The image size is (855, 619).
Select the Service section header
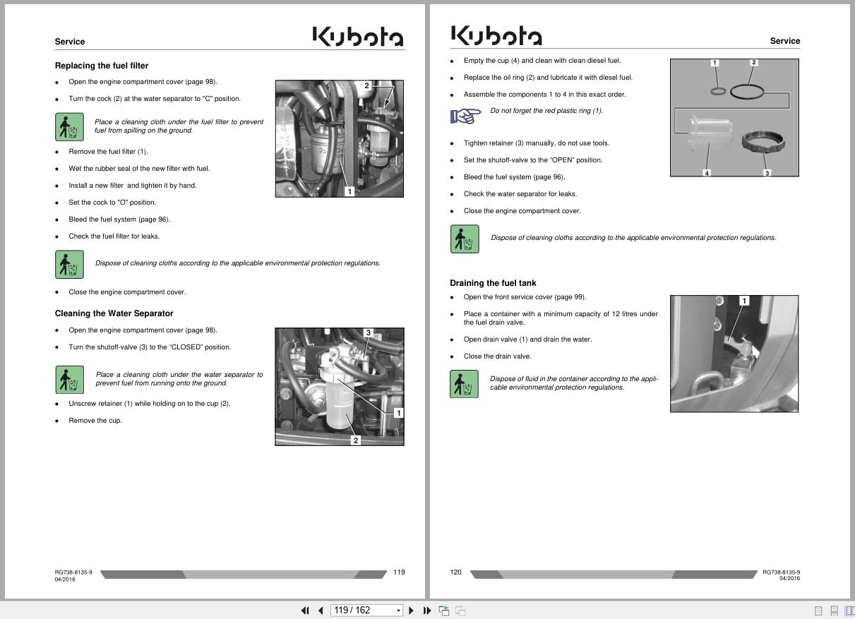click(69, 41)
